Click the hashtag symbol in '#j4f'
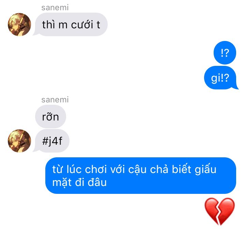This screenshot has height=229, width=245. (x=45, y=141)
